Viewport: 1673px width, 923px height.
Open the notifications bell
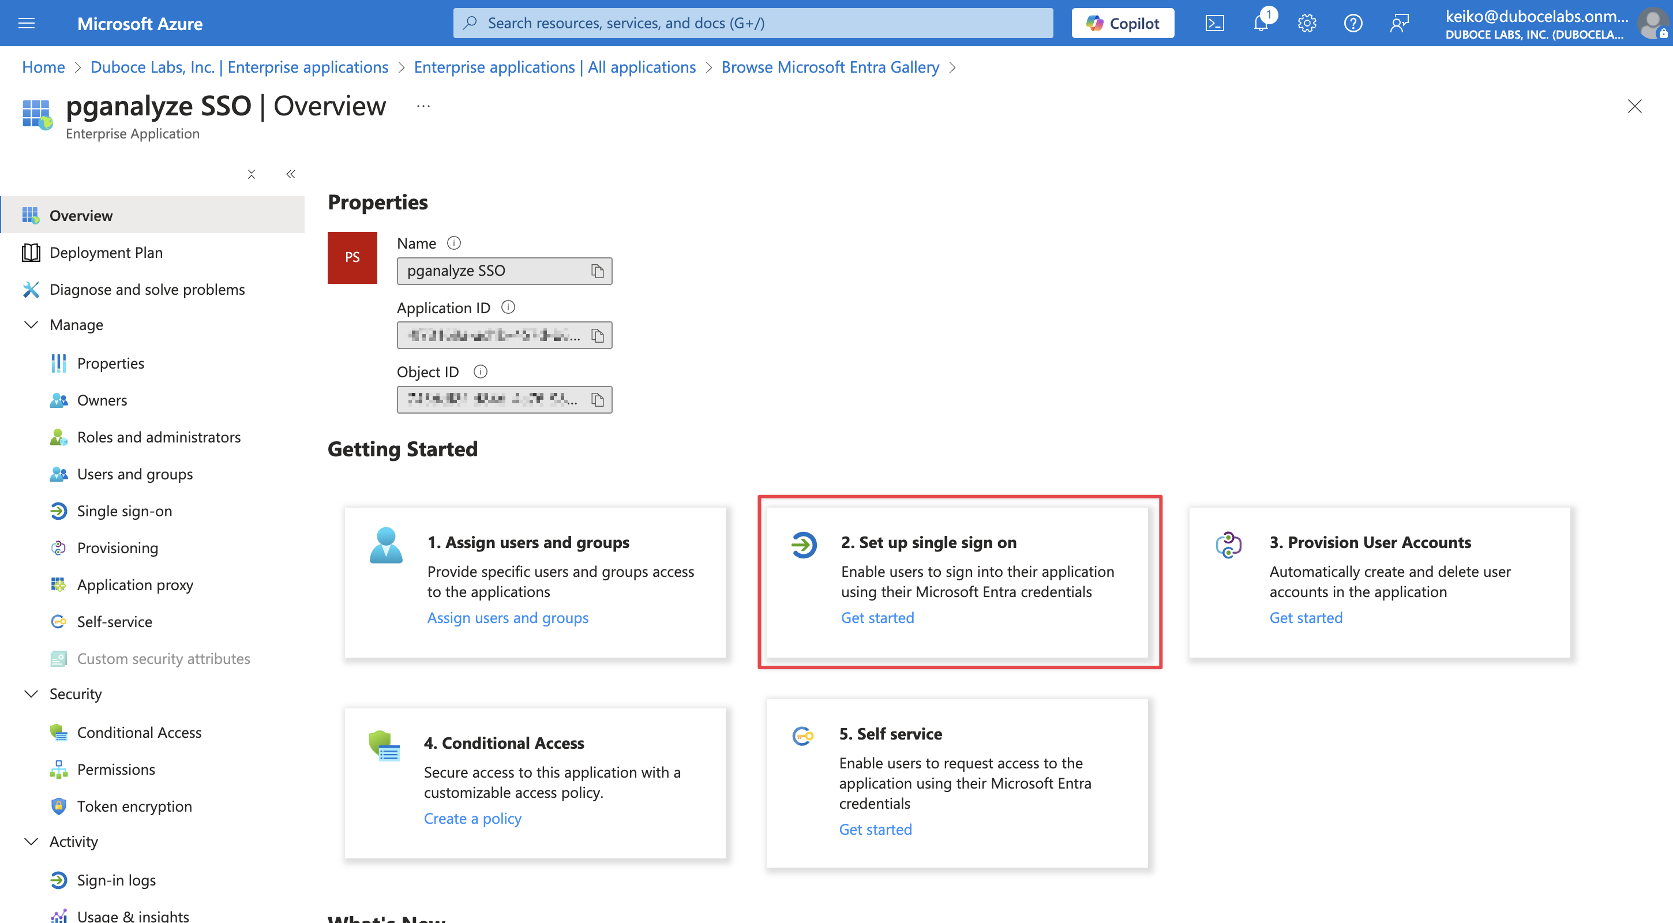click(x=1261, y=24)
